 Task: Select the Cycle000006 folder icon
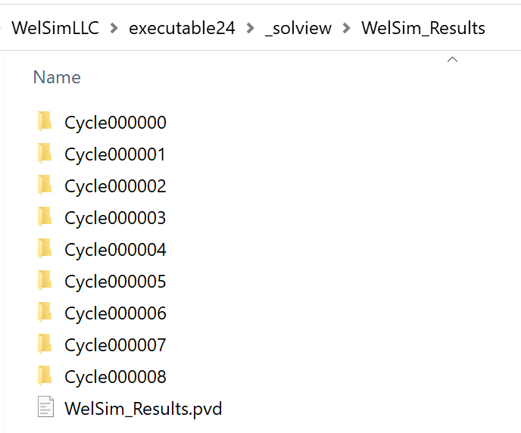coord(45,313)
